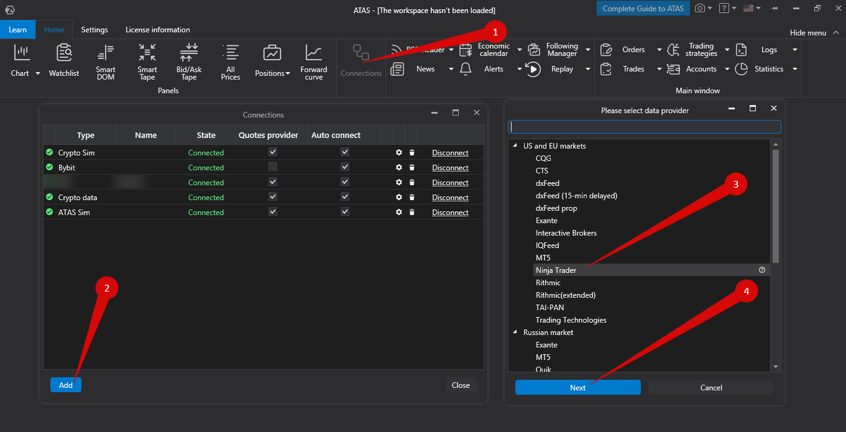846x432 pixels.
Task: Toggle Quotes provider for ATAS Sim
Action: (273, 211)
